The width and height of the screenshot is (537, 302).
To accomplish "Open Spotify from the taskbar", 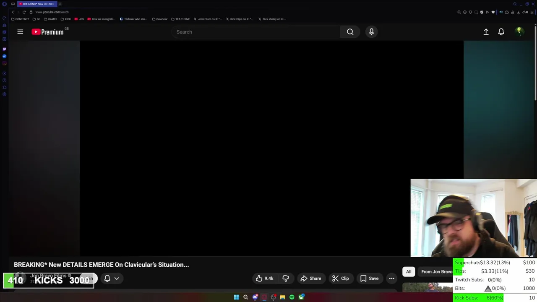I will pos(292,297).
